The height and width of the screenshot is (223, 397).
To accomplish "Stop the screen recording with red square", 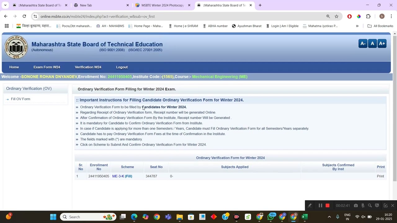I will coord(328,206).
